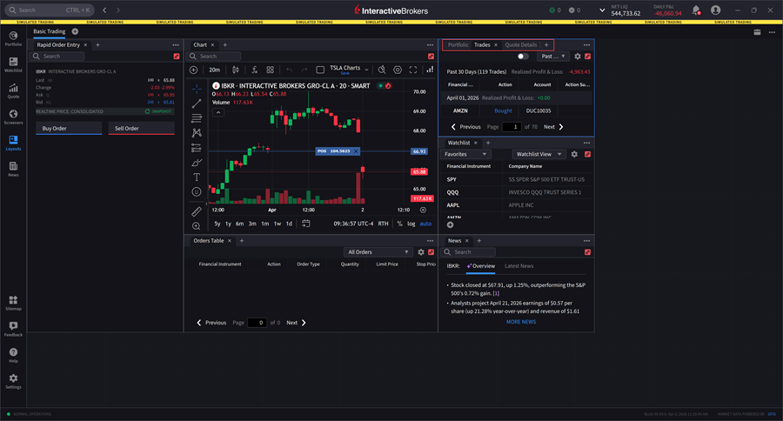The height and width of the screenshot is (421, 783).
Task: Select the crosshair cursor tool in chart
Action: 197,88
